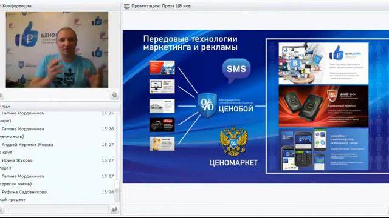Click the 'ЦеноФон нано-оператор мобильной связи' text
Screen dimensions: 389x218
click(x=344, y=139)
